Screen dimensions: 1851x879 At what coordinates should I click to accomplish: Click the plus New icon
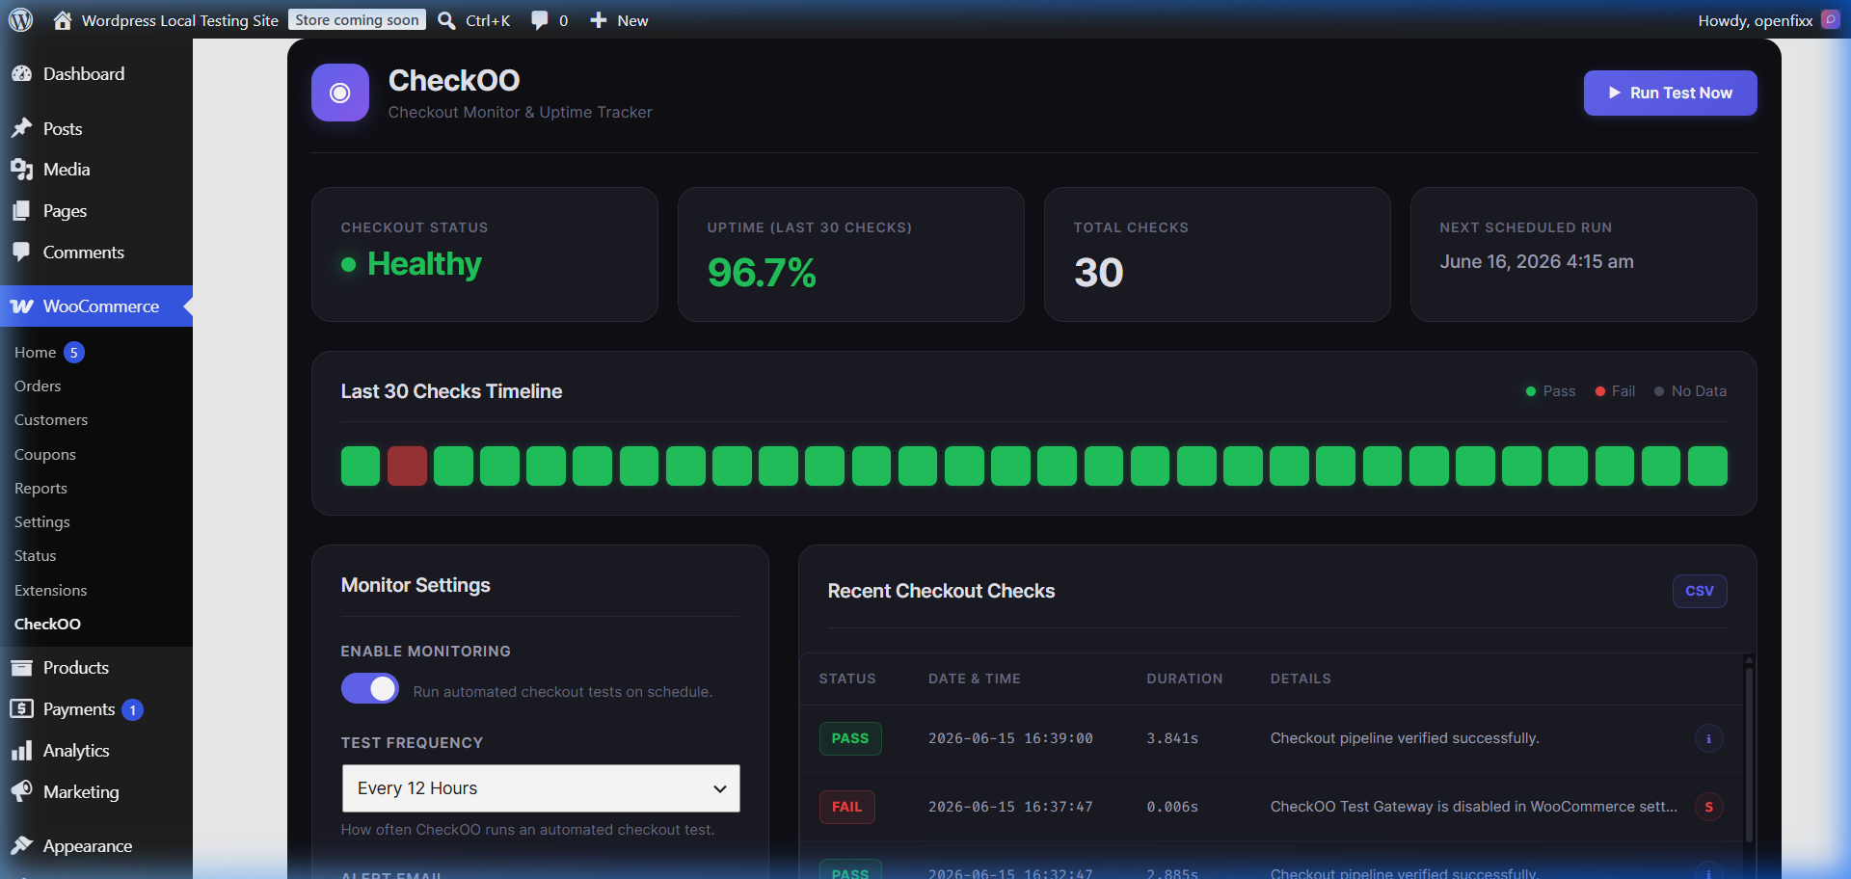click(598, 20)
